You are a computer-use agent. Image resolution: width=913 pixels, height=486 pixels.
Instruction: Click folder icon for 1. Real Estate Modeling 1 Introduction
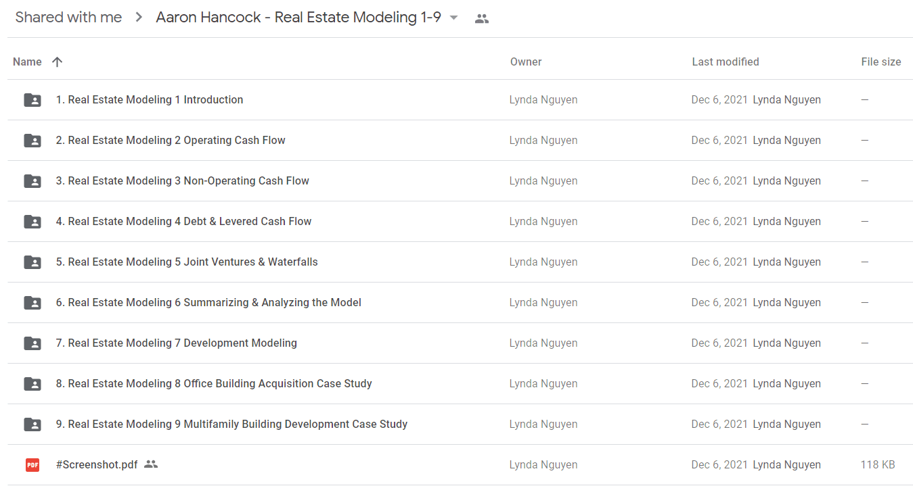(x=32, y=100)
